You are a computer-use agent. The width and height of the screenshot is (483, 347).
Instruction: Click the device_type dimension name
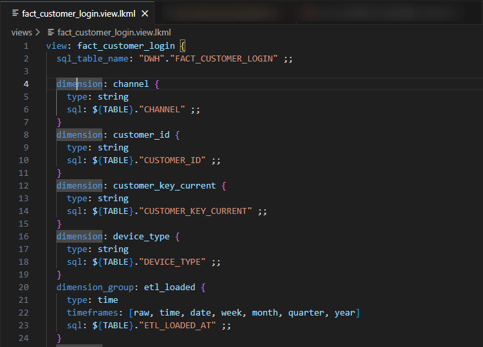[141, 237]
